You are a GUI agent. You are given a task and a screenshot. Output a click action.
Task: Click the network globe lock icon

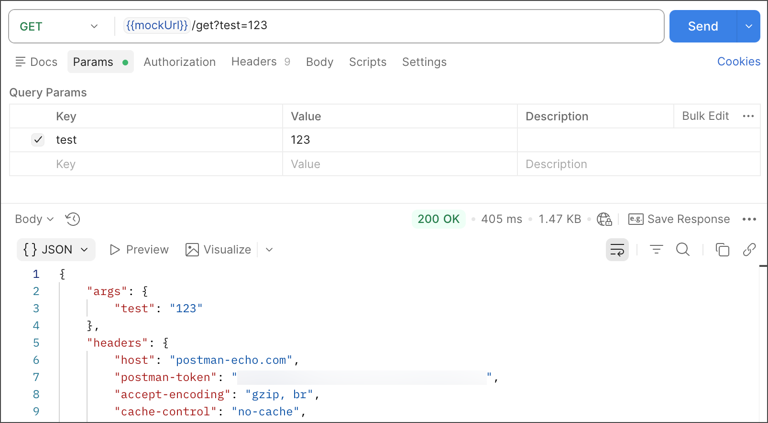[x=604, y=219]
